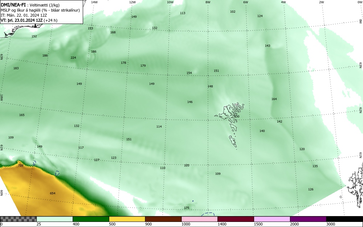Click the legend scale label 2000
The height and width of the screenshot is (227, 363).
pos(294,224)
